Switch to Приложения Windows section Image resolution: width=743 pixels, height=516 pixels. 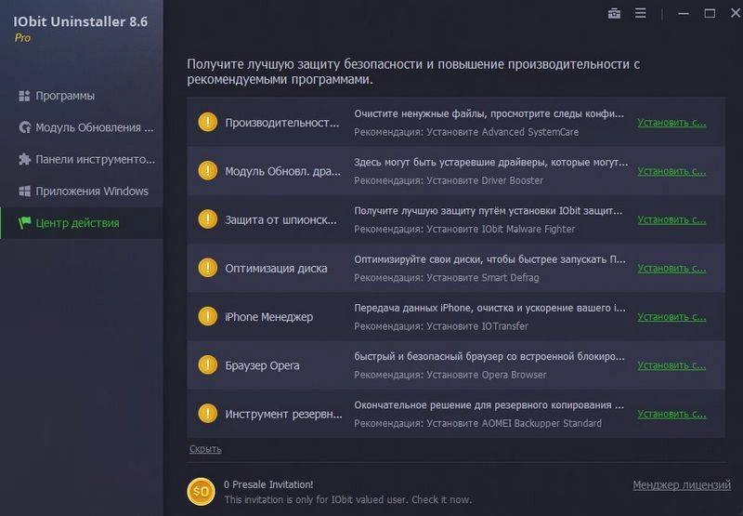point(82,192)
